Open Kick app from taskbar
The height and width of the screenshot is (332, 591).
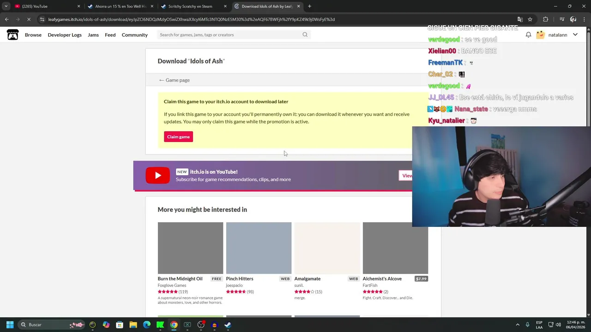click(160, 325)
